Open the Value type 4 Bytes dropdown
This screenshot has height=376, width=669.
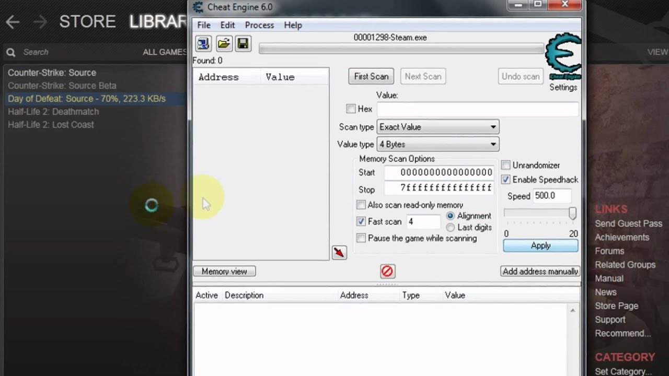pyautogui.click(x=438, y=144)
